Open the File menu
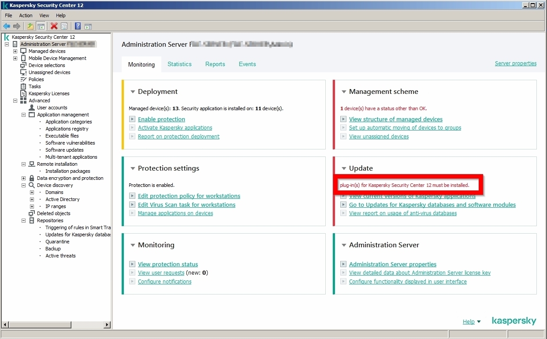 coord(8,15)
